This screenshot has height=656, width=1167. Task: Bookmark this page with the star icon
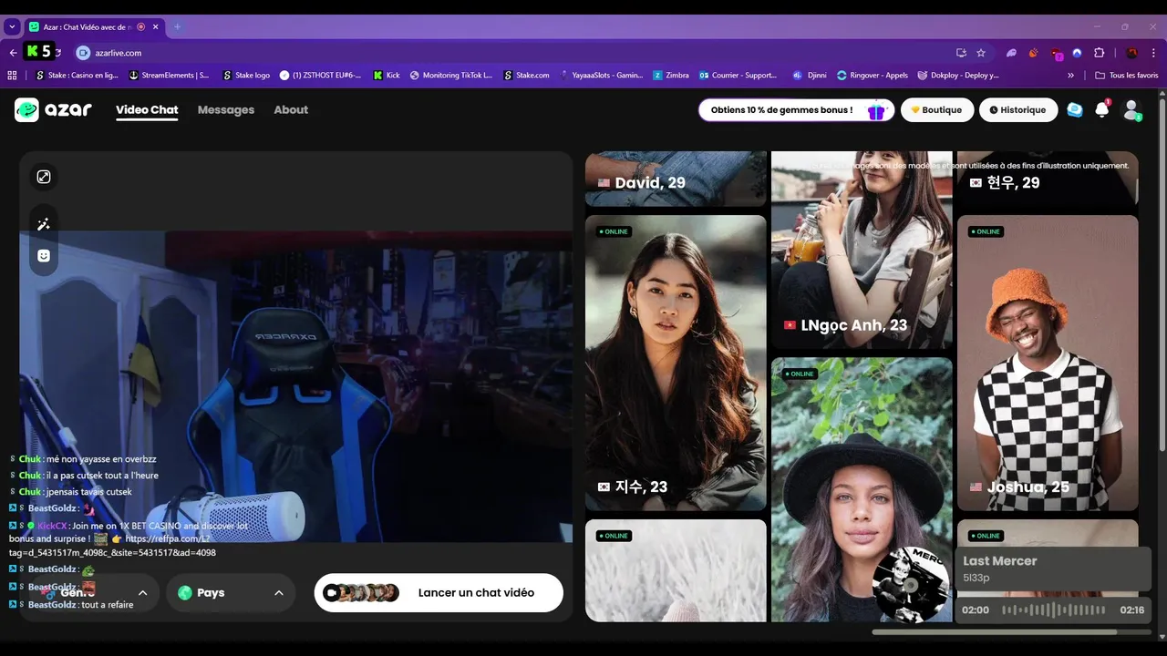click(x=981, y=53)
